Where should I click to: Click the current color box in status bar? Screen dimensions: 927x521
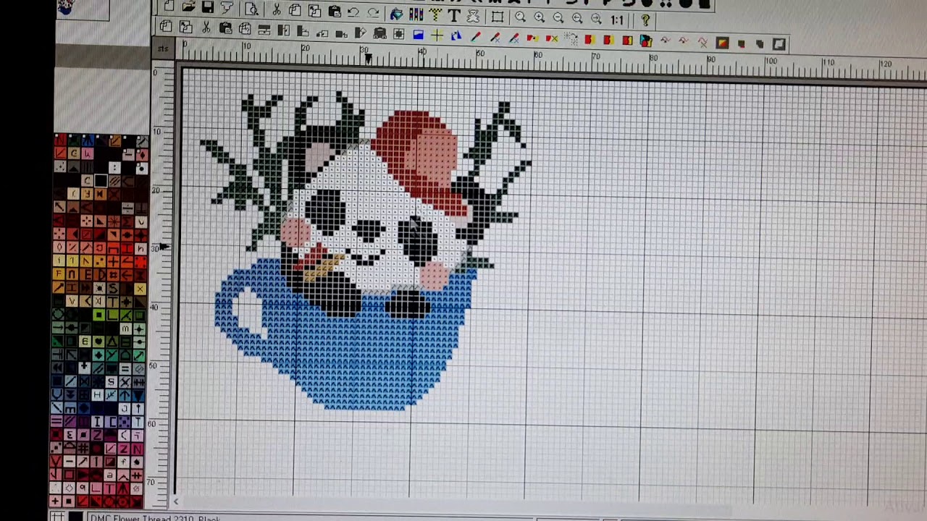click(x=75, y=517)
